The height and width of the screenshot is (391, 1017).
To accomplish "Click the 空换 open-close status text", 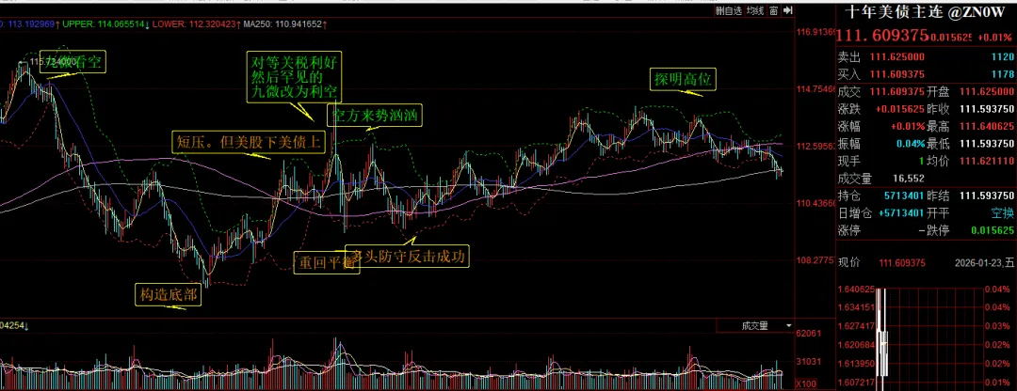I will coord(1002,212).
